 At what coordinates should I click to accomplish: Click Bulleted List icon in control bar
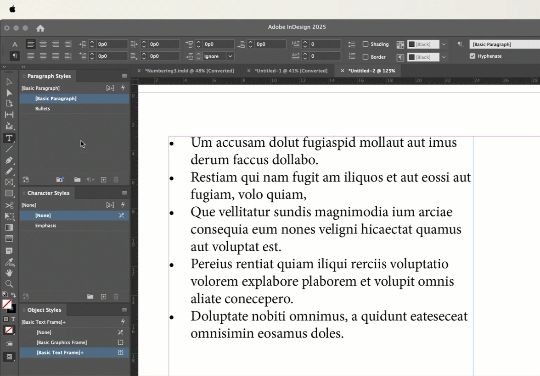(352, 44)
